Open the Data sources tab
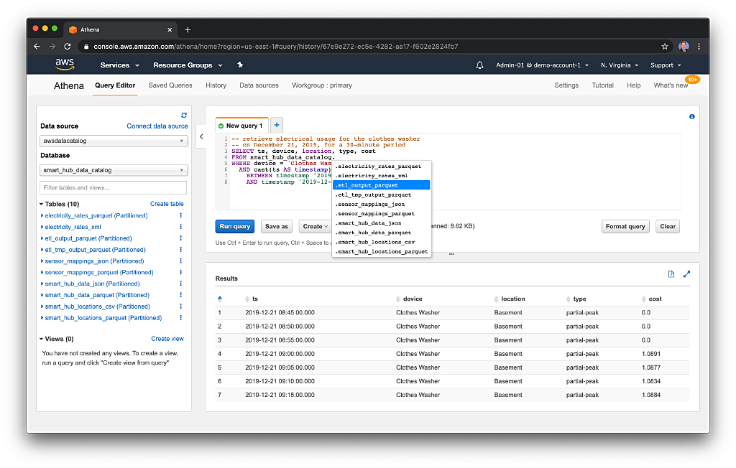Image resolution: width=736 pixels, height=468 pixels. pyautogui.click(x=259, y=85)
